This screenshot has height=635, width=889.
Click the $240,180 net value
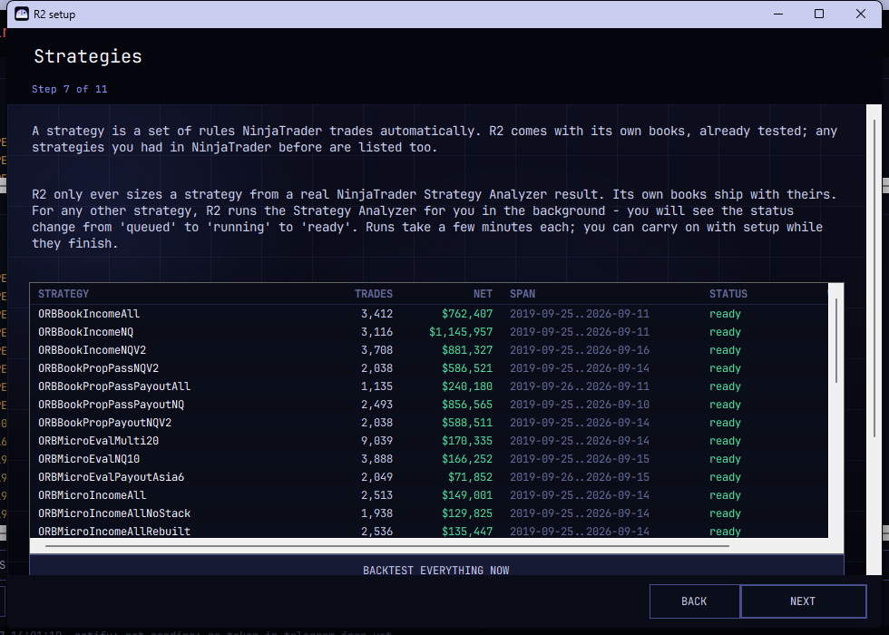click(467, 386)
